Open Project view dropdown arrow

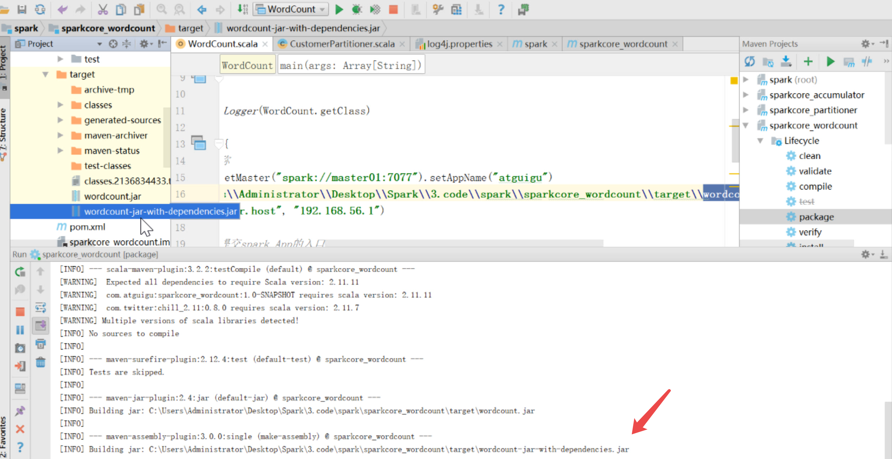pos(99,44)
